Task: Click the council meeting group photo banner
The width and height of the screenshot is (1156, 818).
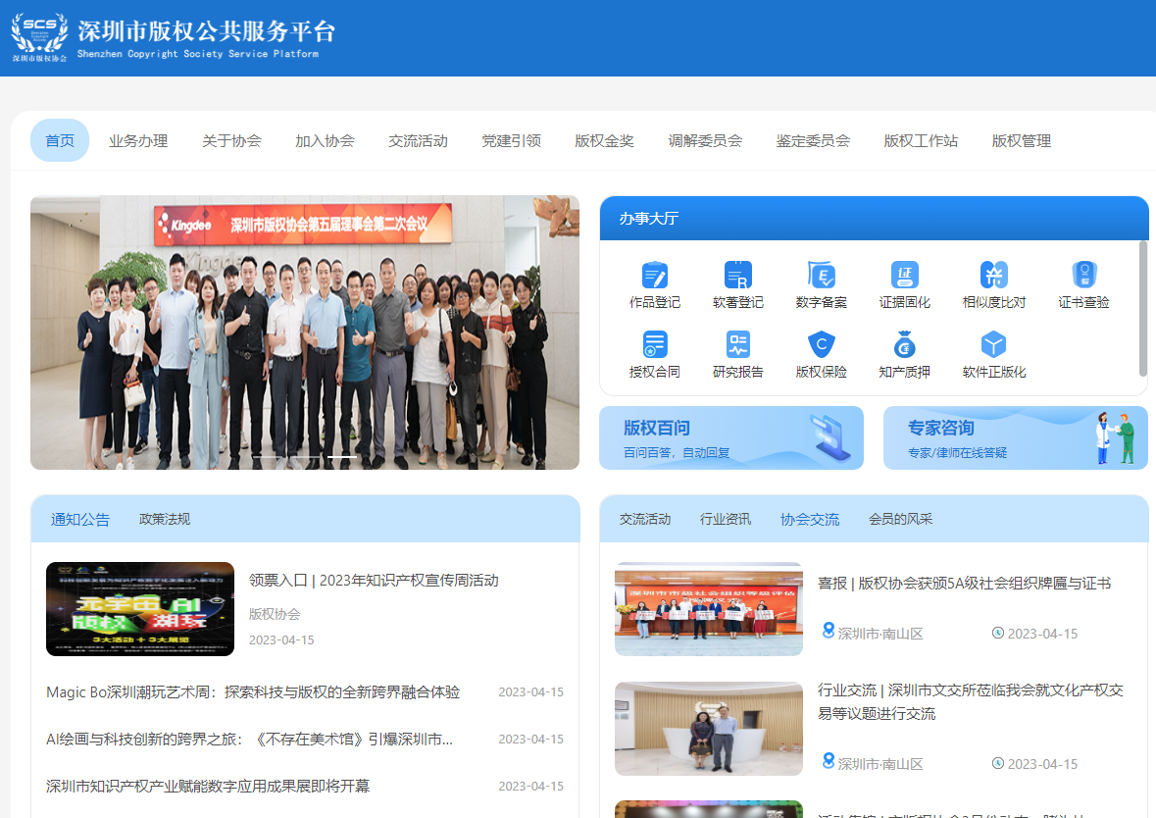Action: (305, 332)
